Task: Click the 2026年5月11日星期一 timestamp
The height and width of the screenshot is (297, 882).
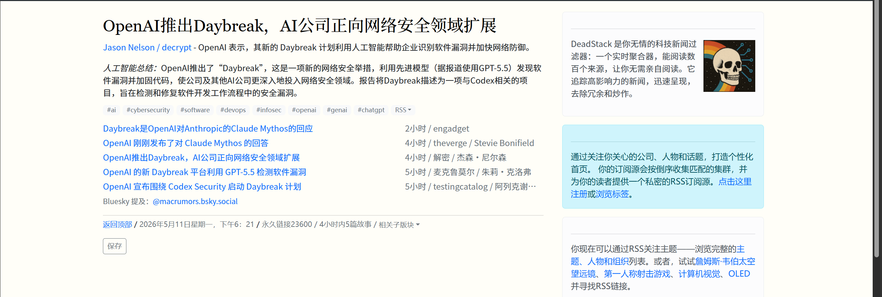Action: point(196,224)
